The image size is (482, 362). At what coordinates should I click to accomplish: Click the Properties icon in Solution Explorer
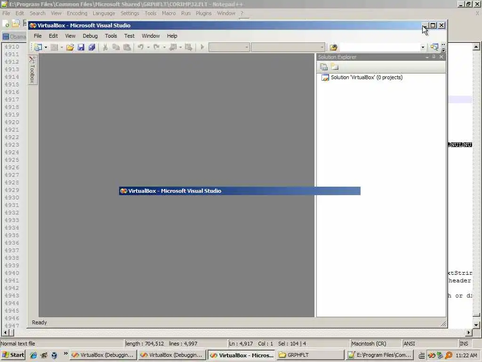(x=324, y=67)
